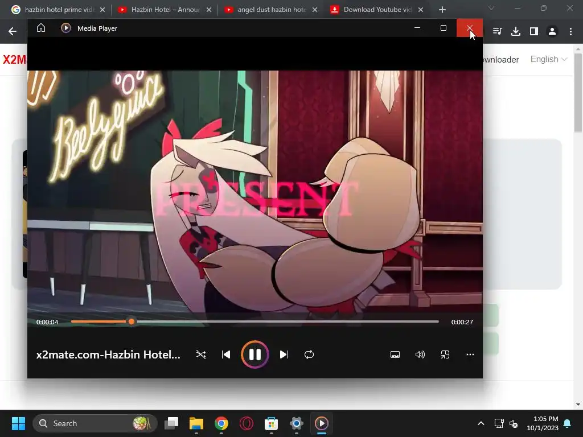Open network status tray icon
The image size is (583, 437).
click(499, 423)
